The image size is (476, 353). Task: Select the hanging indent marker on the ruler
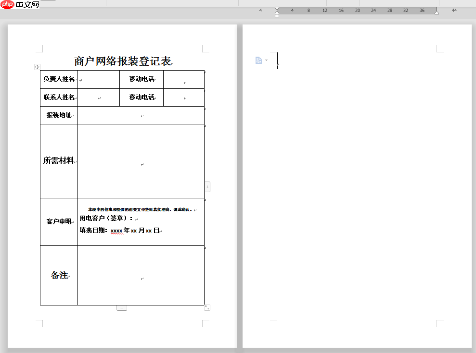[x=277, y=13]
